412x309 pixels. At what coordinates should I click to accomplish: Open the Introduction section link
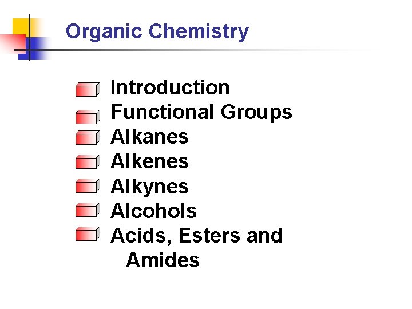point(170,87)
